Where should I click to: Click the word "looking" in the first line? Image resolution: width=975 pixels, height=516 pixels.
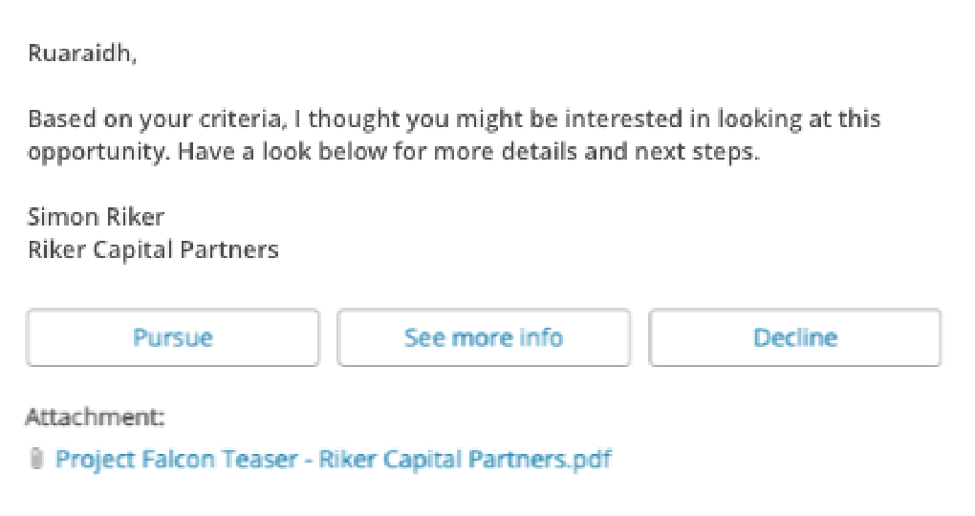pos(759,118)
